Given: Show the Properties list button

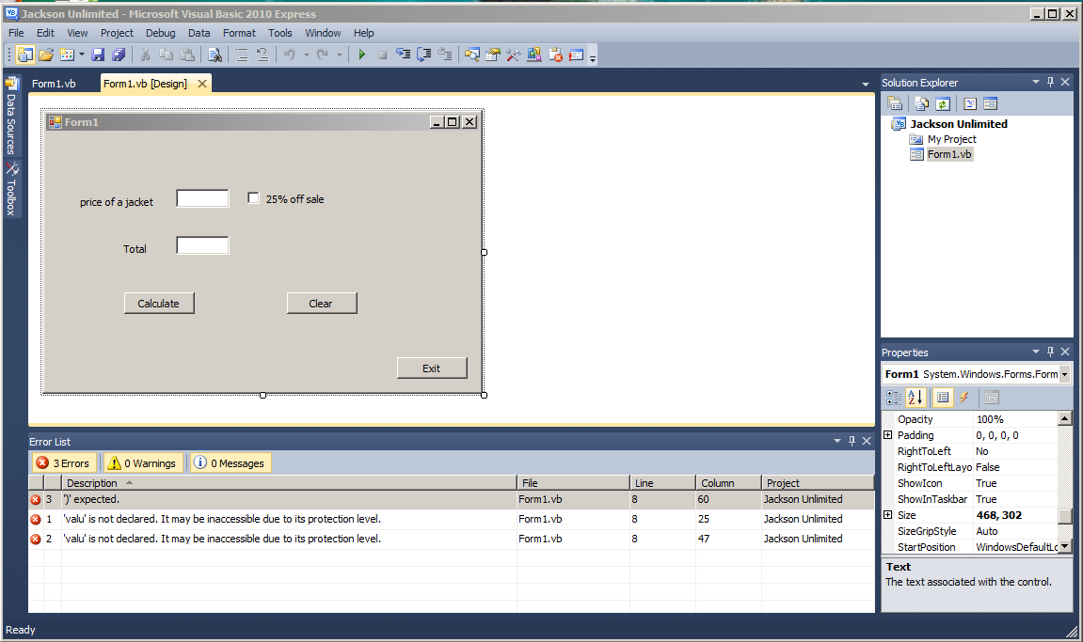Looking at the screenshot, I should coord(943,398).
